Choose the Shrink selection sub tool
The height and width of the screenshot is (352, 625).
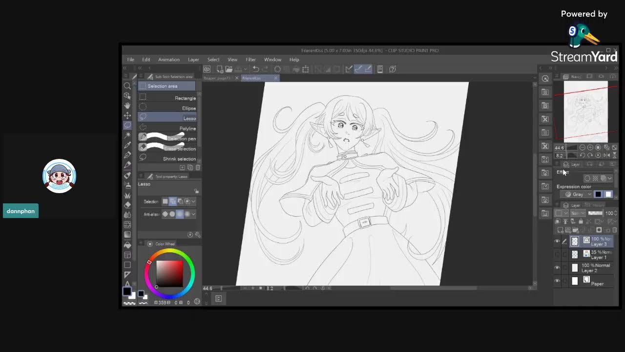[x=167, y=159]
